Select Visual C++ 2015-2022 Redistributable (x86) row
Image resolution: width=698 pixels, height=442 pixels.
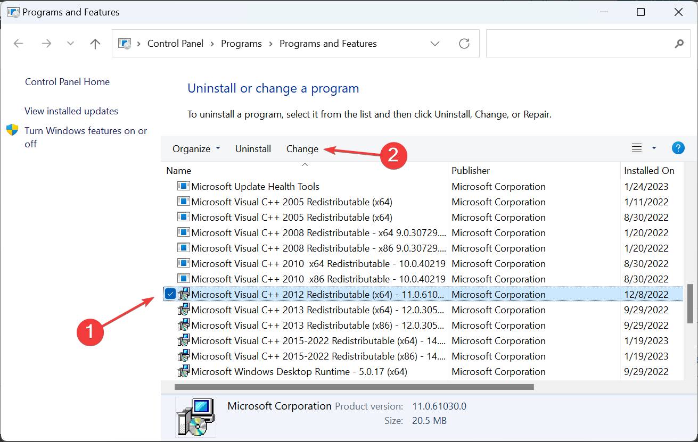click(423, 356)
